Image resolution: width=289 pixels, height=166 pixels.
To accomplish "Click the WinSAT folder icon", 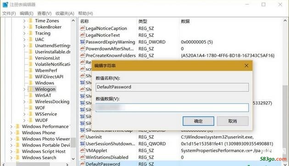I will tap(31, 95).
